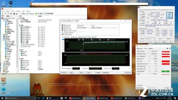178x100 pixels.
Task: Enable the Stress local disks checkbox
Action: coord(65,33)
